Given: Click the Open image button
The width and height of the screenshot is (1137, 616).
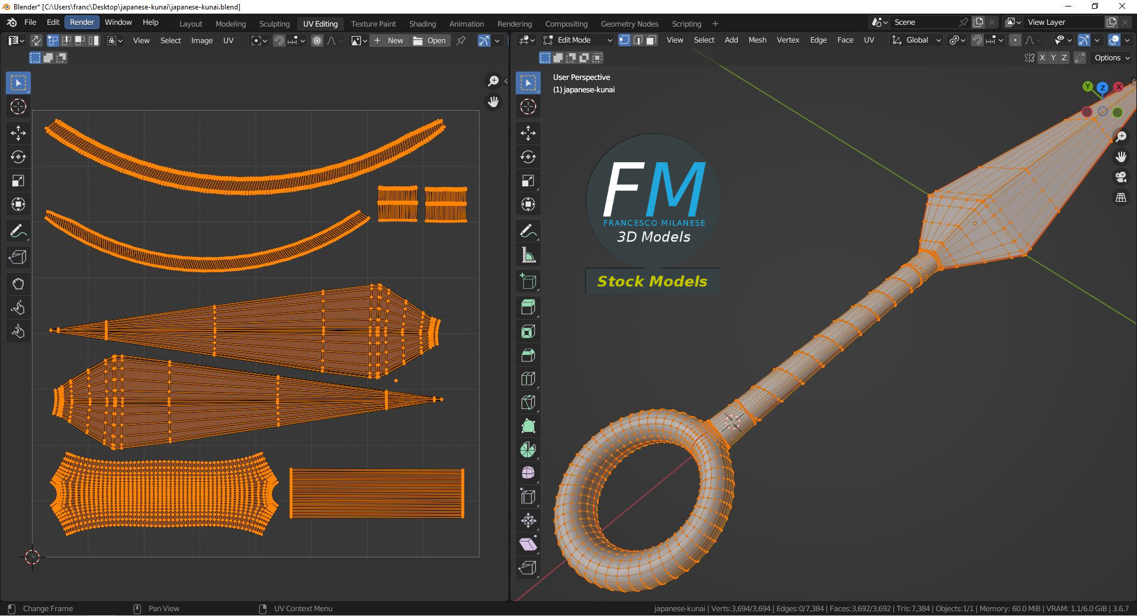Looking at the screenshot, I should [x=430, y=40].
